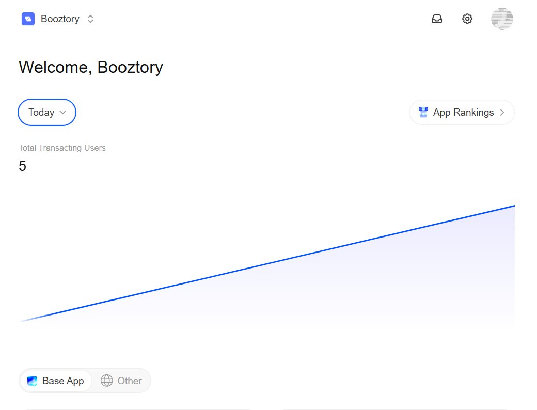Open the user avatar profile menu
This screenshot has height=410, width=537.
[x=502, y=19]
